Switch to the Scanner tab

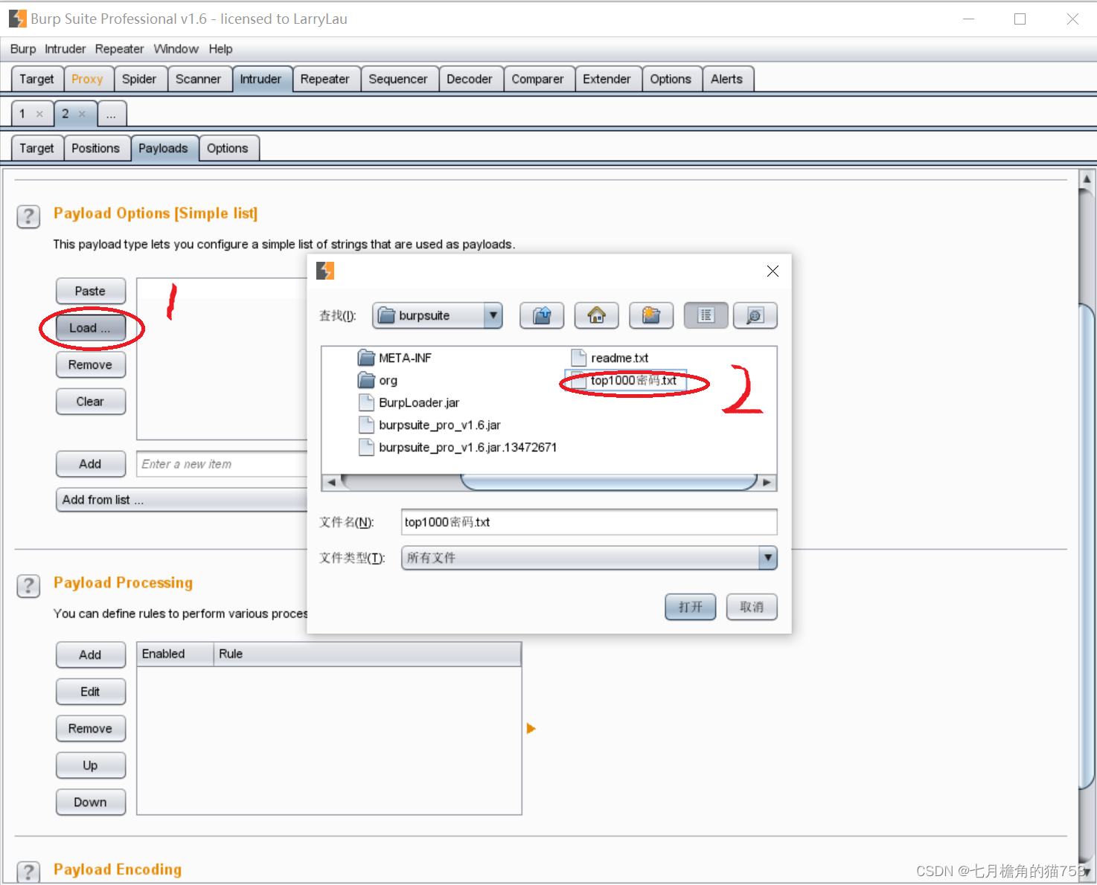point(199,79)
